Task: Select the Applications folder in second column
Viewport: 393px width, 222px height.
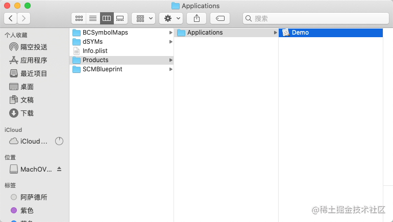Action: (x=226, y=33)
